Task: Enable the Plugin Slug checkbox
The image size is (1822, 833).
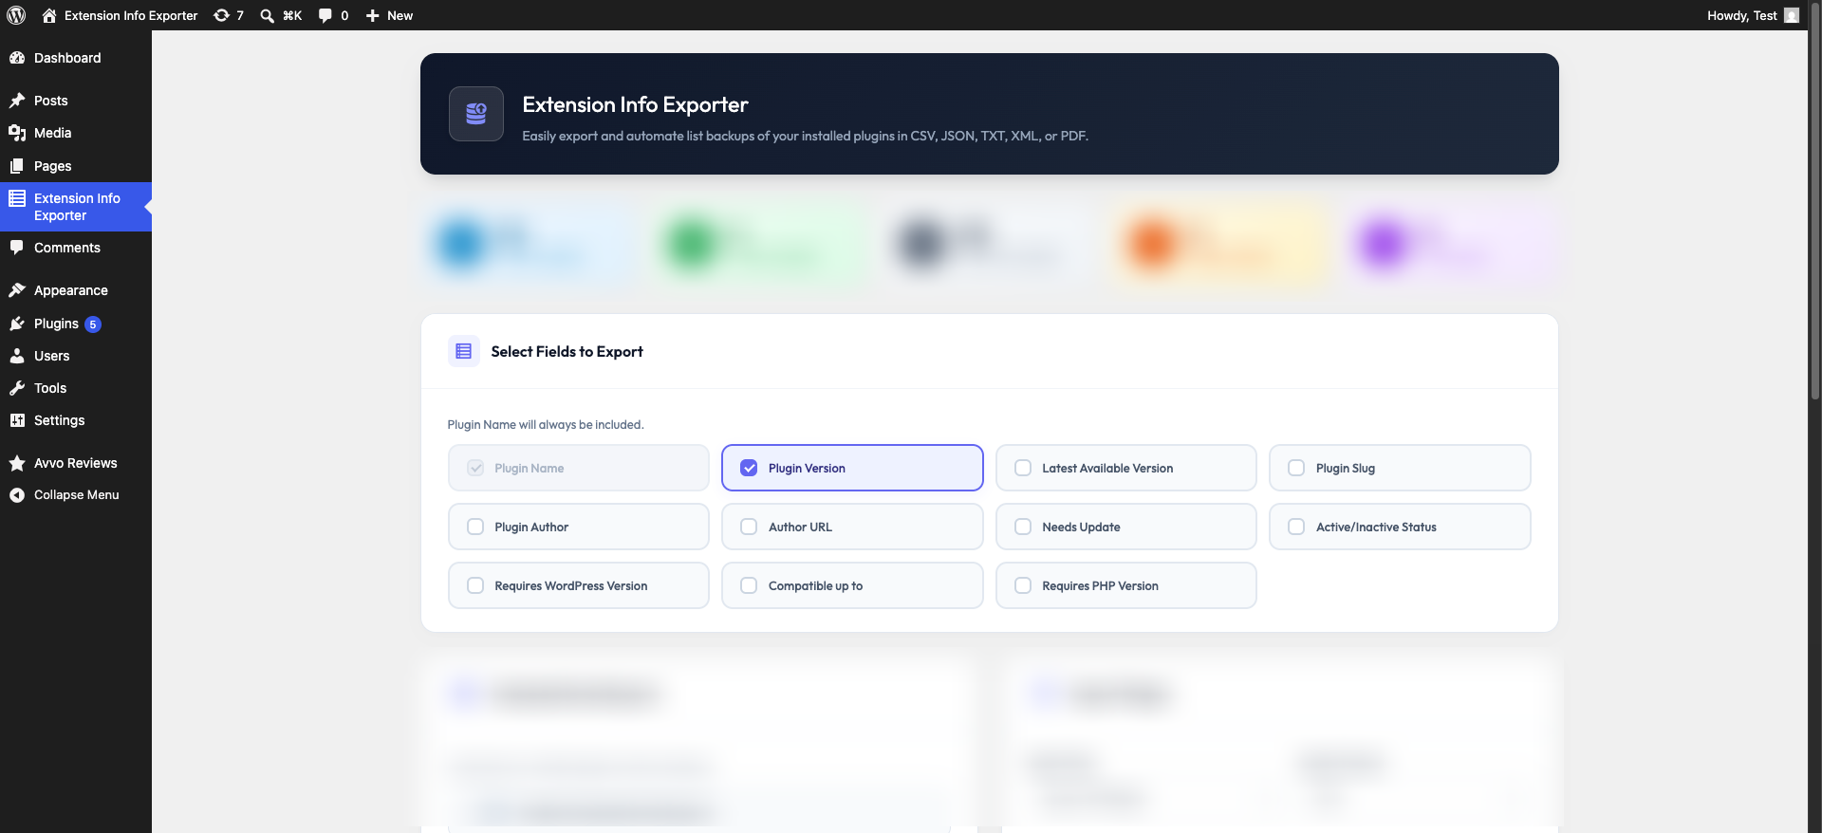Action: coord(1296,468)
